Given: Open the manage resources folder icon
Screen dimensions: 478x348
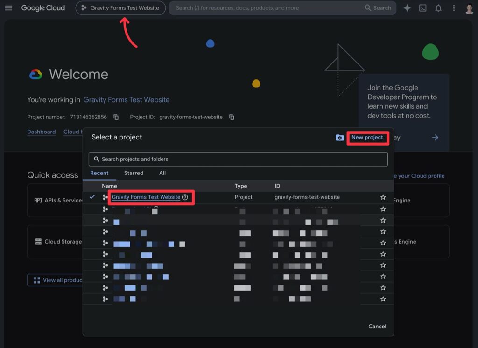Looking at the screenshot, I should point(340,138).
